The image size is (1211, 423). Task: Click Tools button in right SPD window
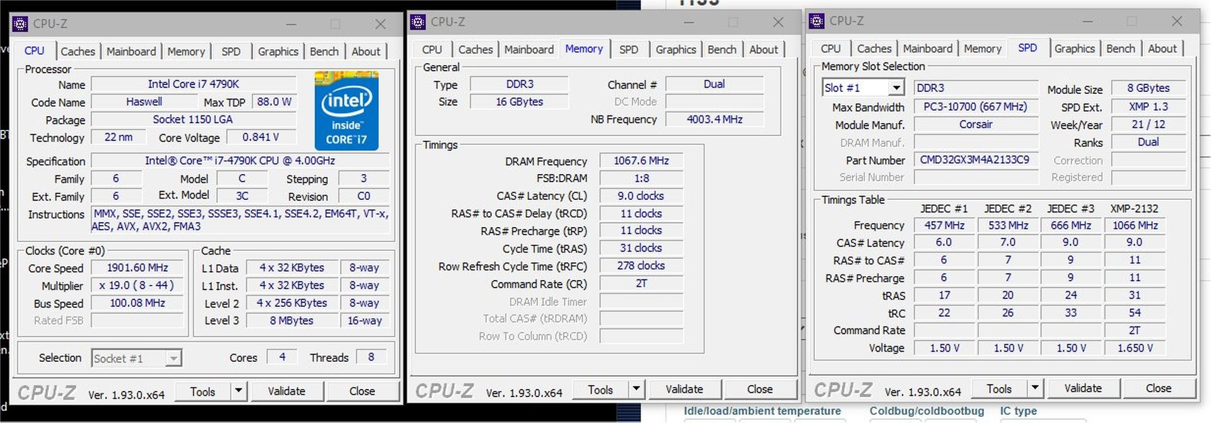[999, 389]
